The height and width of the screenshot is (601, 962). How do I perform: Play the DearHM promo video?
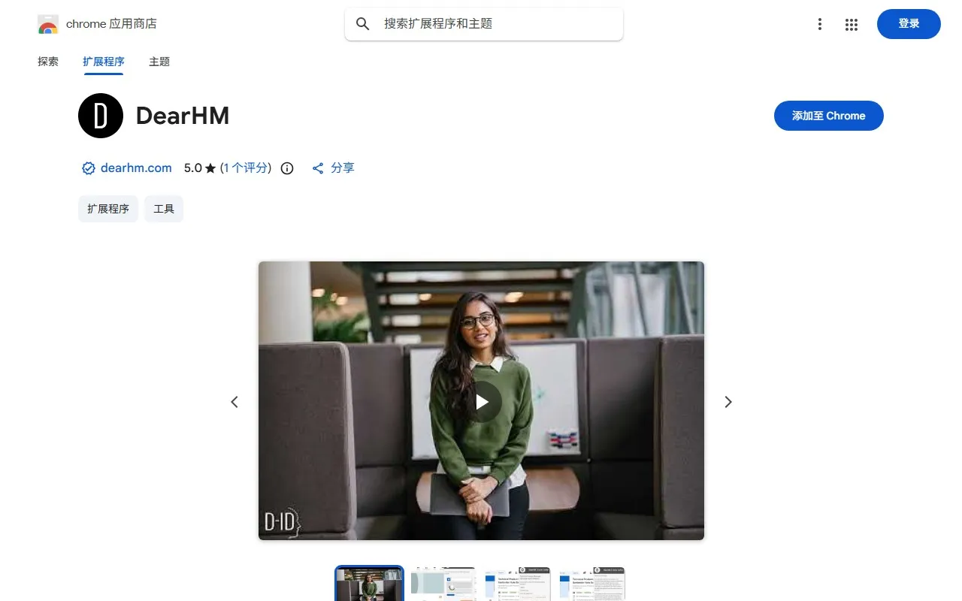481,401
